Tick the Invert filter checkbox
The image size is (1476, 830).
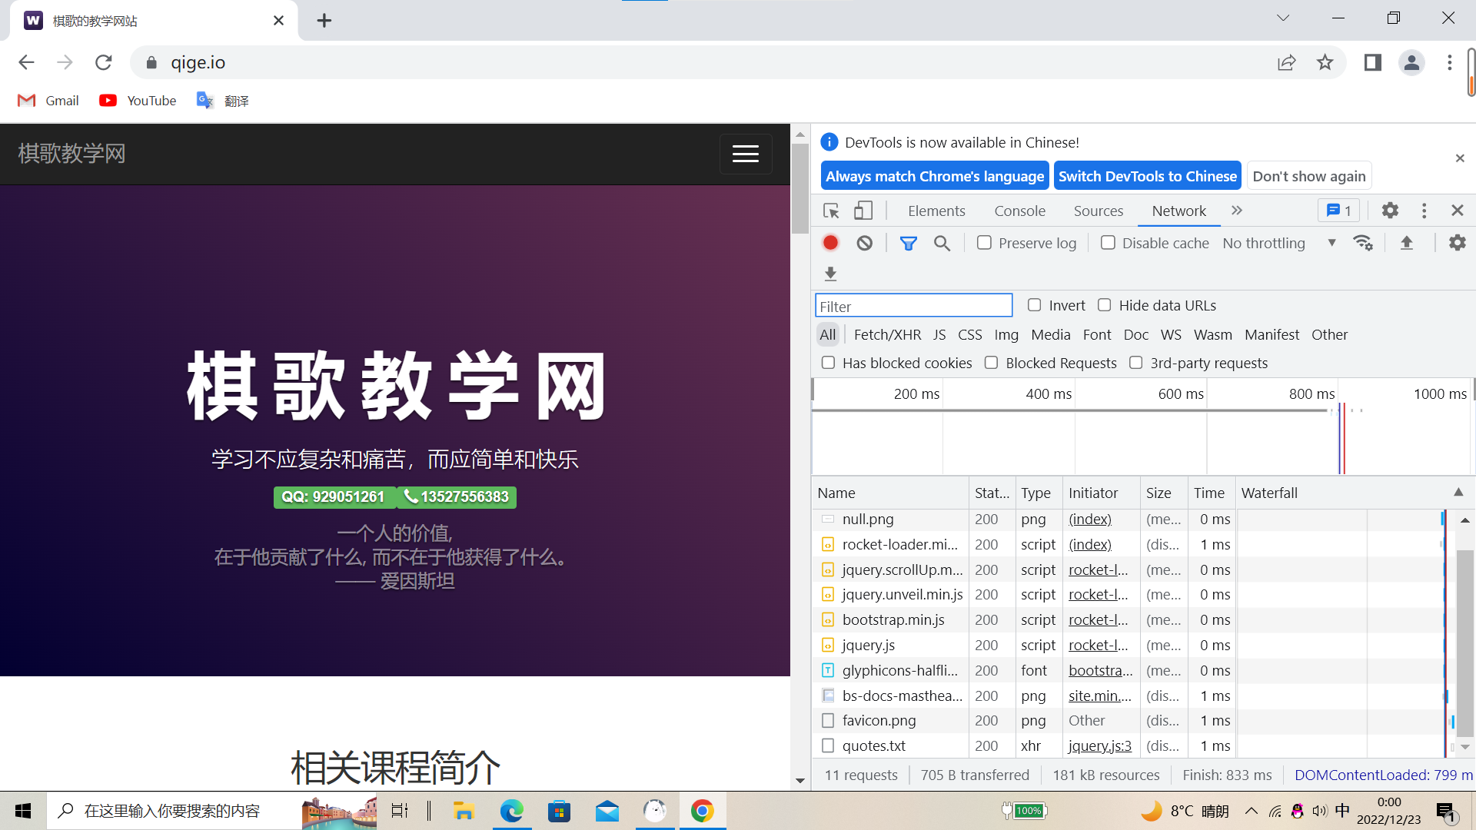click(1035, 305)
